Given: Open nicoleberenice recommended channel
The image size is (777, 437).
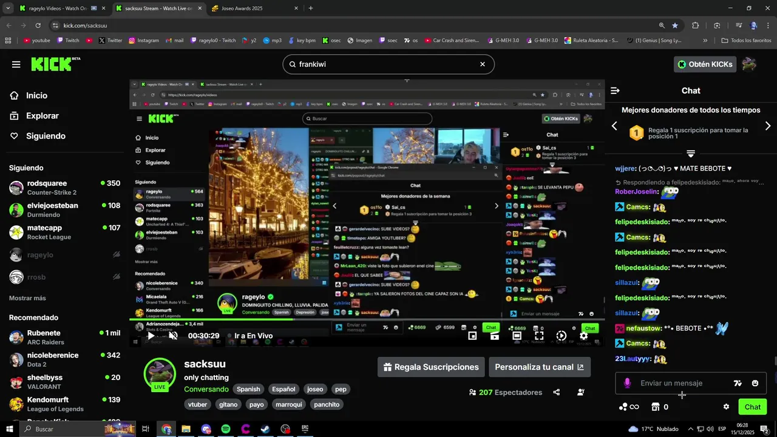Looking at the screenshot, I should click(64, 360).
